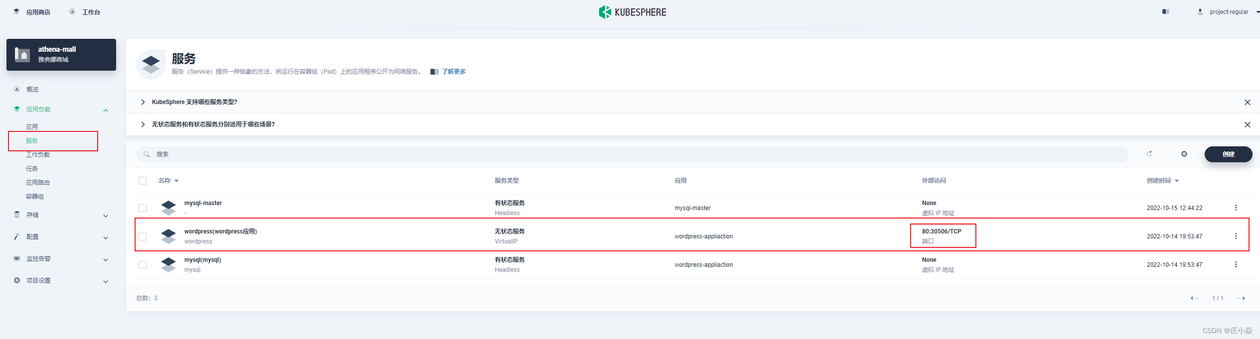The height and width of the screenshot is (339, 1260).
Task: Select all services checkbox in header
Action: tap(143, 181)
